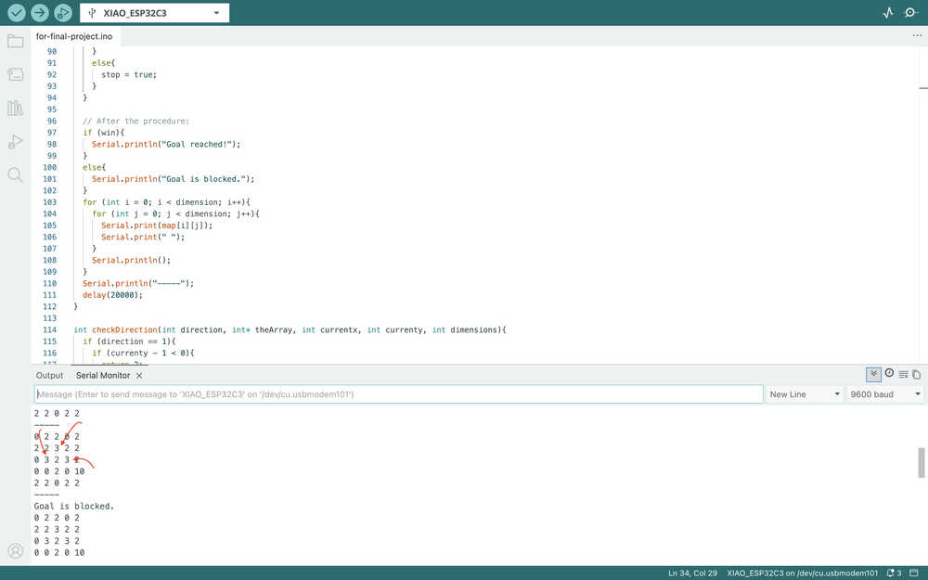This screenshot has height=580, width=928.
Task: Start debugging with the toolbar Debug button
Action: click(63, 12)
